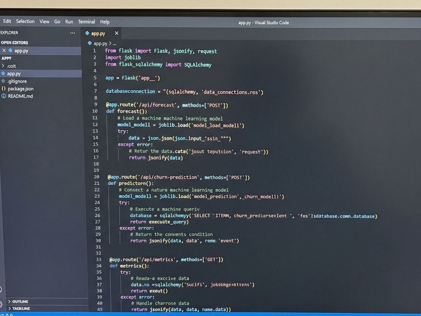Open the View menu
Viewport: 421px width, 316px height.
(44, 21)
